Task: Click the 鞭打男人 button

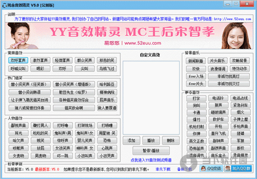Action: (x=41, y=125)
